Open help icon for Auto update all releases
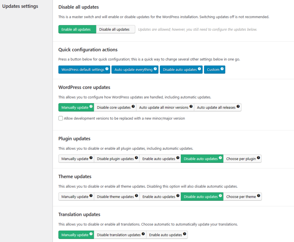The height and width of the screenshot is (242, 294). [238, 107]
